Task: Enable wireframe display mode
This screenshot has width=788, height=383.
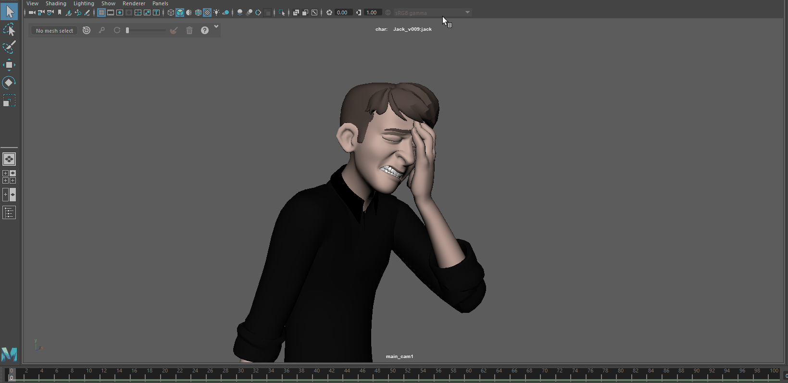Action: click(171, 12)
